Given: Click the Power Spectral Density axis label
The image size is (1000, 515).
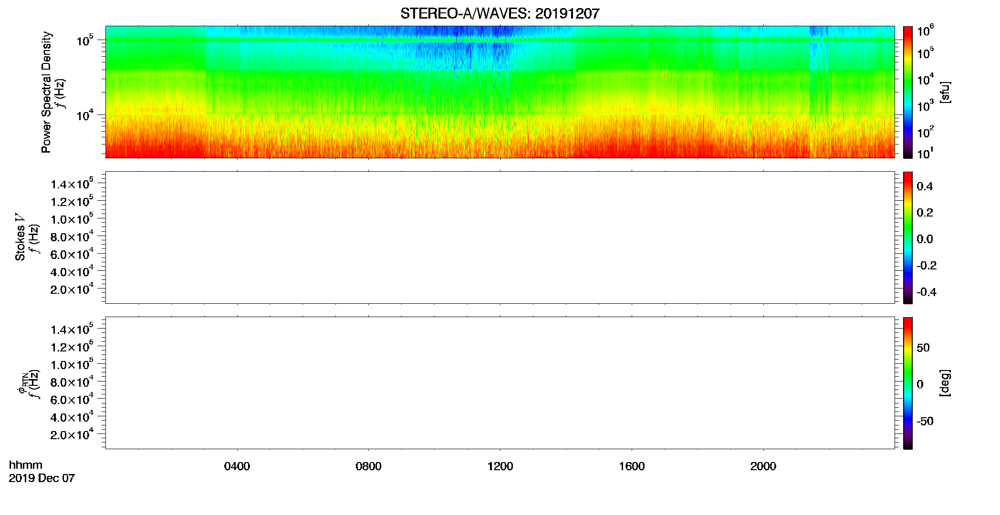Looking at the screenshot, I should tap(46, 92).
